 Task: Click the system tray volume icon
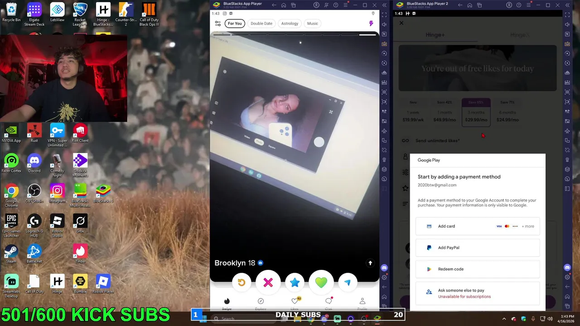[550, 319]
